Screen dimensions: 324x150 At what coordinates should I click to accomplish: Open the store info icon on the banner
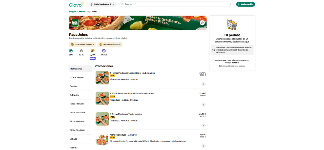[x=202, y=23]
